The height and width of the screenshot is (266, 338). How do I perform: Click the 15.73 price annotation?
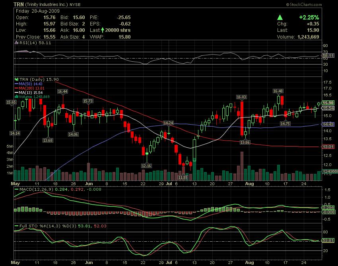click(x=88, y=101)
